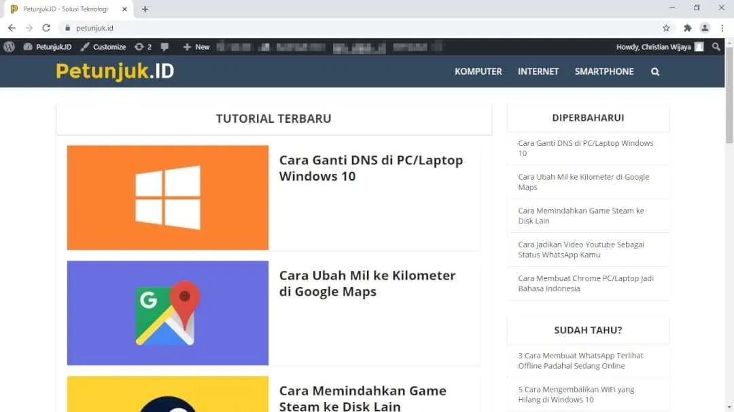Open the Windows logo orange thumbnail
734x412 pixels.
pyautogui.click(x=168, y=198)
